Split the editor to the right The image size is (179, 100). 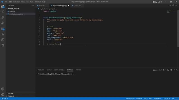coord(173,6)
